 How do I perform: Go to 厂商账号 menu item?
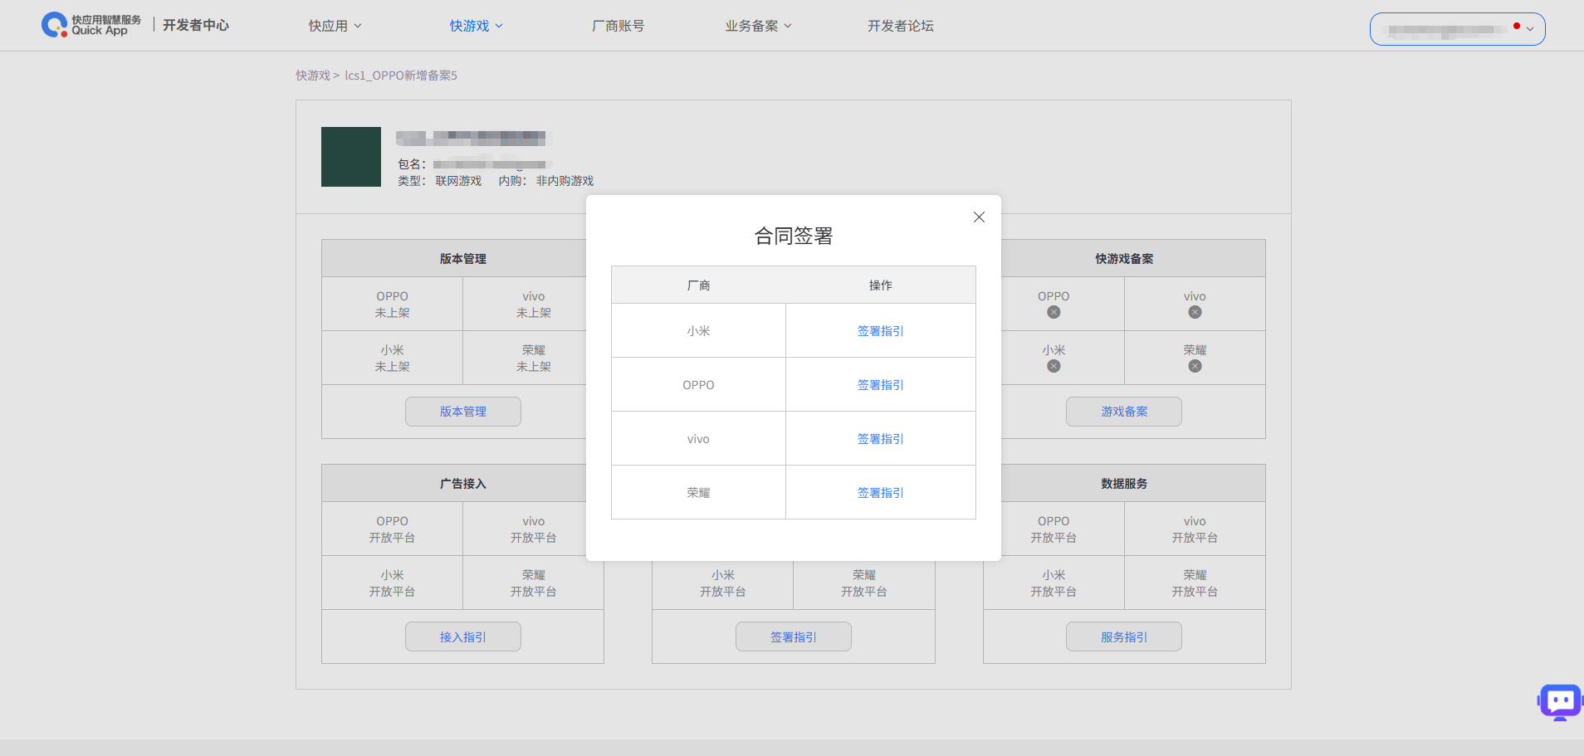click(x=618, y=26)
